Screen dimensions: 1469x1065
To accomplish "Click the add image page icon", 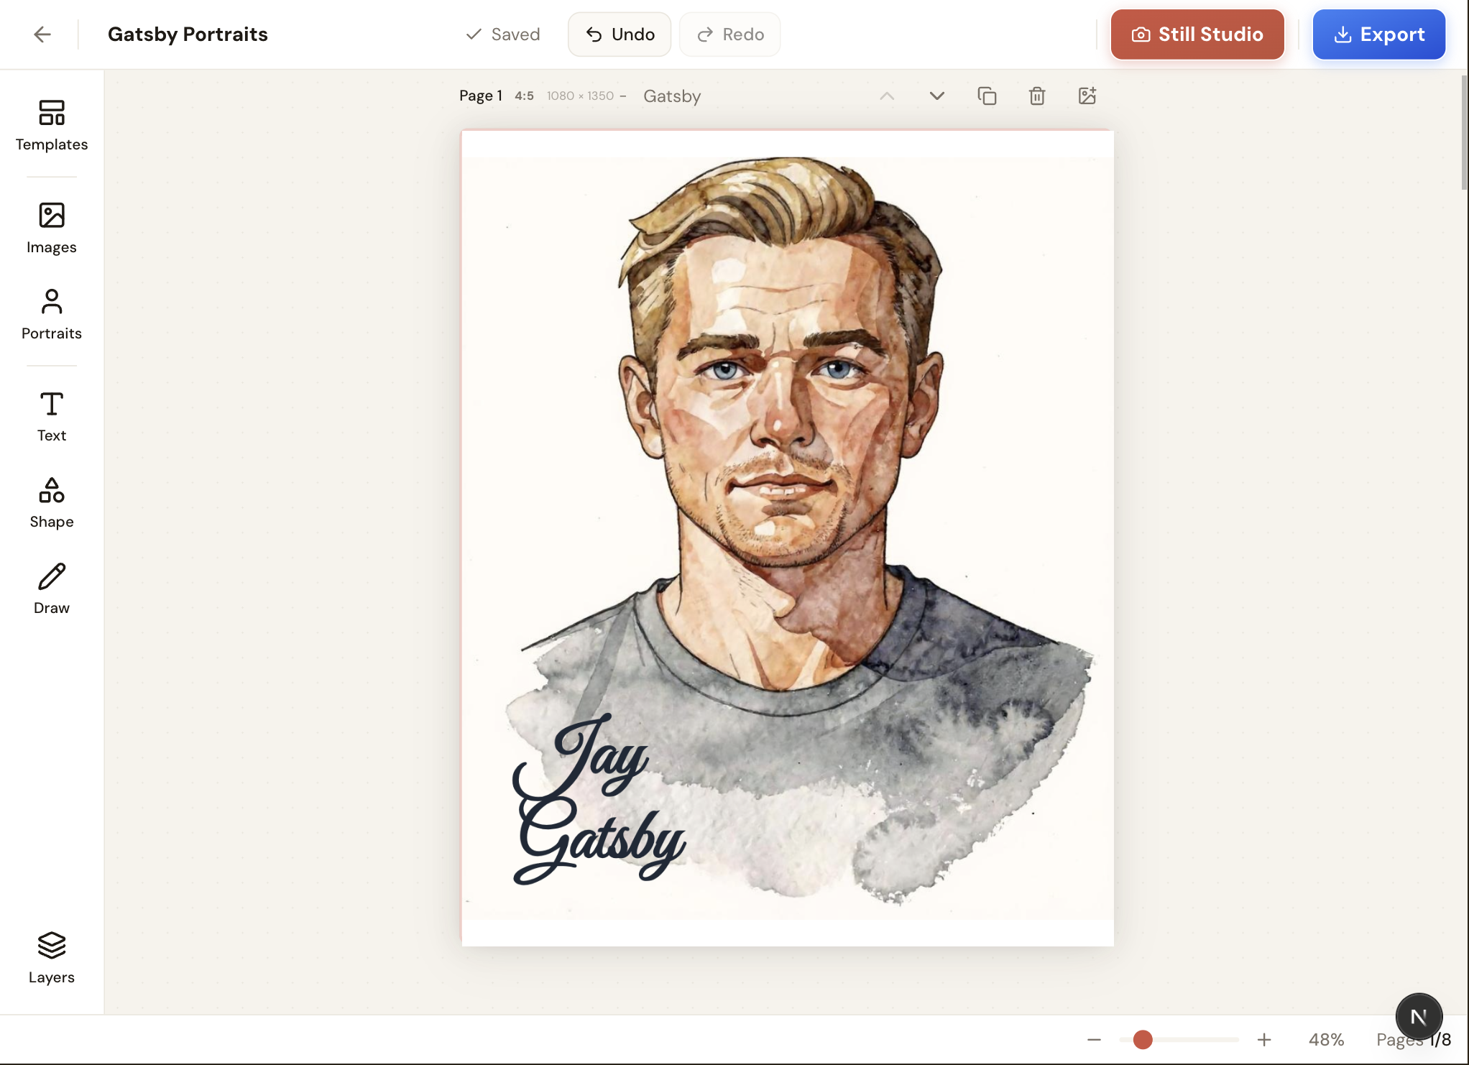I will pyautogui.click(x=1087, y=96).
